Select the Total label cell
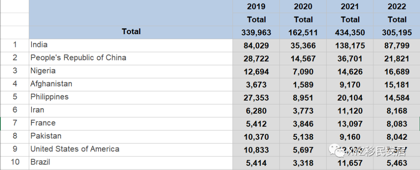The width and height of the screenshot is (420, 170). click(x=131, y=32)
